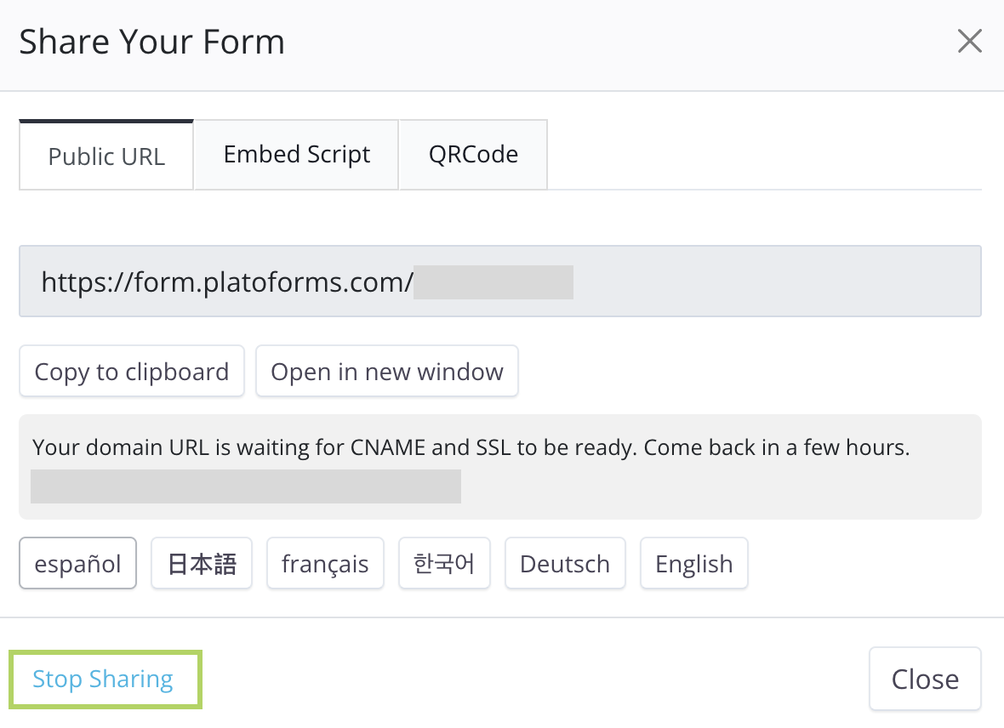
Task: Click the redacted form ID in URL field
Action: 493,282
